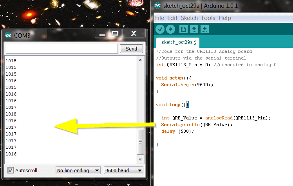Click the delay (500) code line
The width and height of the screenshot is (293, 186).
click(178, 132)
